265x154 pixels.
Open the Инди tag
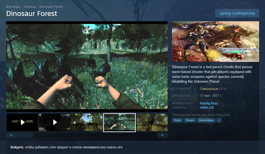click(177, 120)
